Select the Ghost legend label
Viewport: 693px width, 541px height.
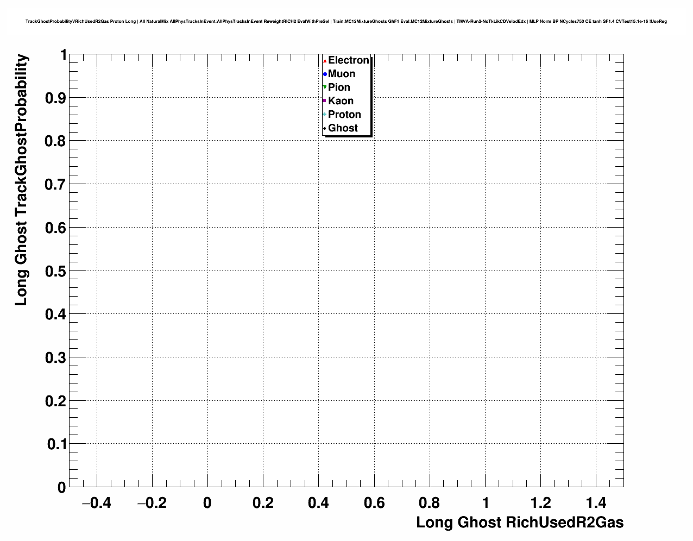pyautogui.click(x=343, y=128)
